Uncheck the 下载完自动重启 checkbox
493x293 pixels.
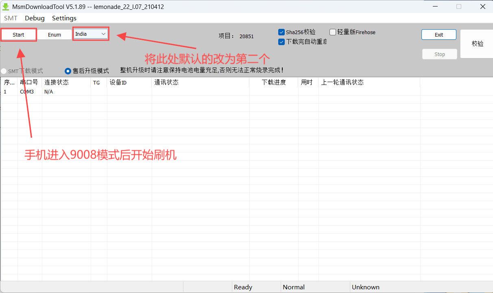point(281,41)
